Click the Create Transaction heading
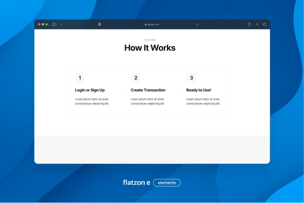304x203 pixels. click(x=148, y=90)
